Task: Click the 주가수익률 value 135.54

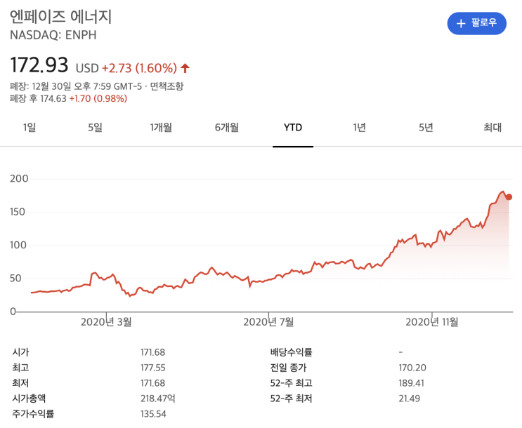Action: [153, 414]
